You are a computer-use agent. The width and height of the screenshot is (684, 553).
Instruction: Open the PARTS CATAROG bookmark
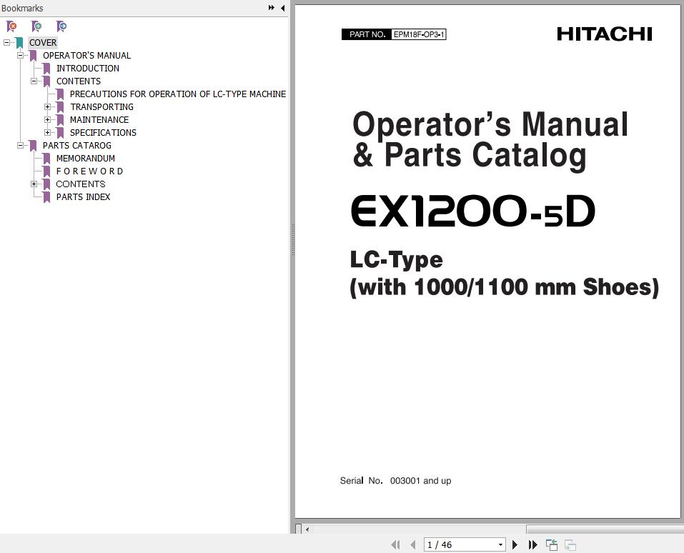click(x=76, y=145)
